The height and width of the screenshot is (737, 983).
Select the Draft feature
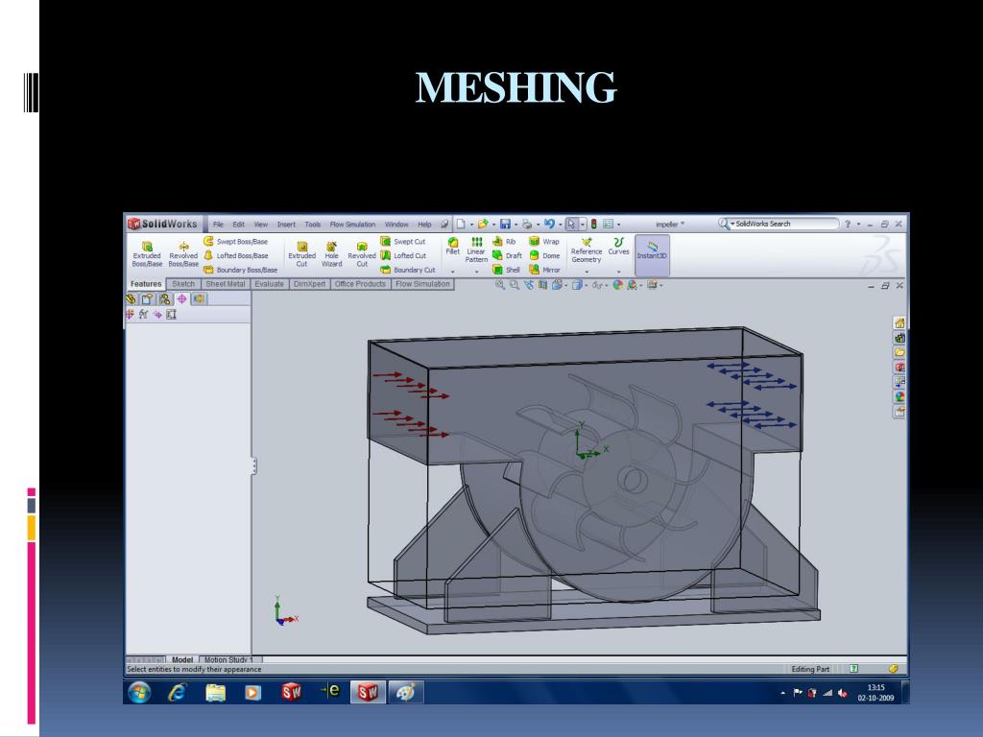coord(507,255)
